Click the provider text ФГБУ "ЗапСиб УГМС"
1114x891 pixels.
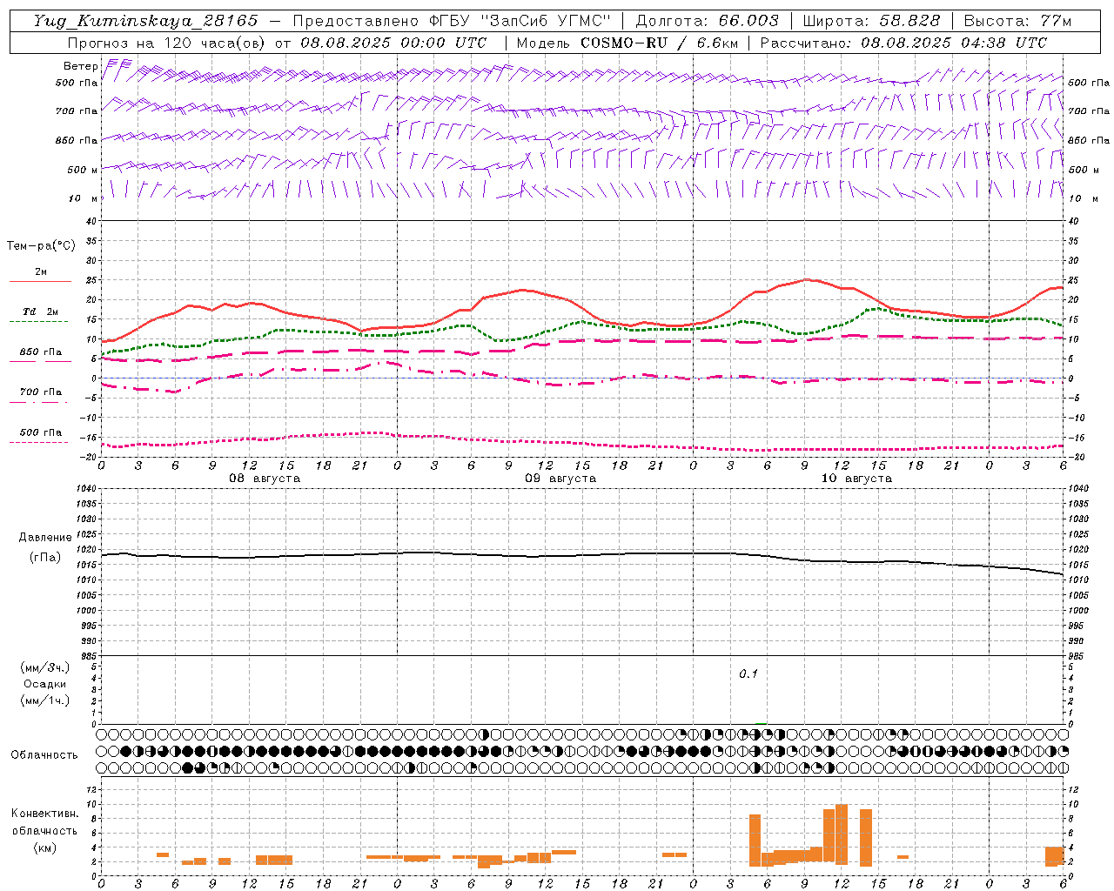click(520, 21)
